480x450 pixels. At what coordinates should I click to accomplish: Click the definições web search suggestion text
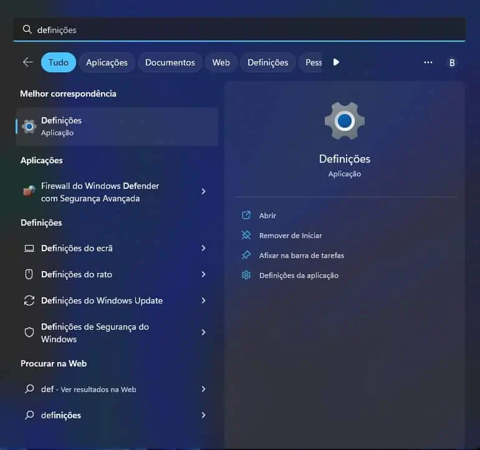[x=61, y=415]
